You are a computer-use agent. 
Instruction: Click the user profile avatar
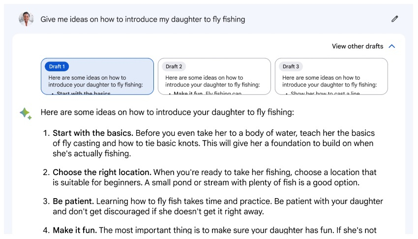(x=26, y=19)
